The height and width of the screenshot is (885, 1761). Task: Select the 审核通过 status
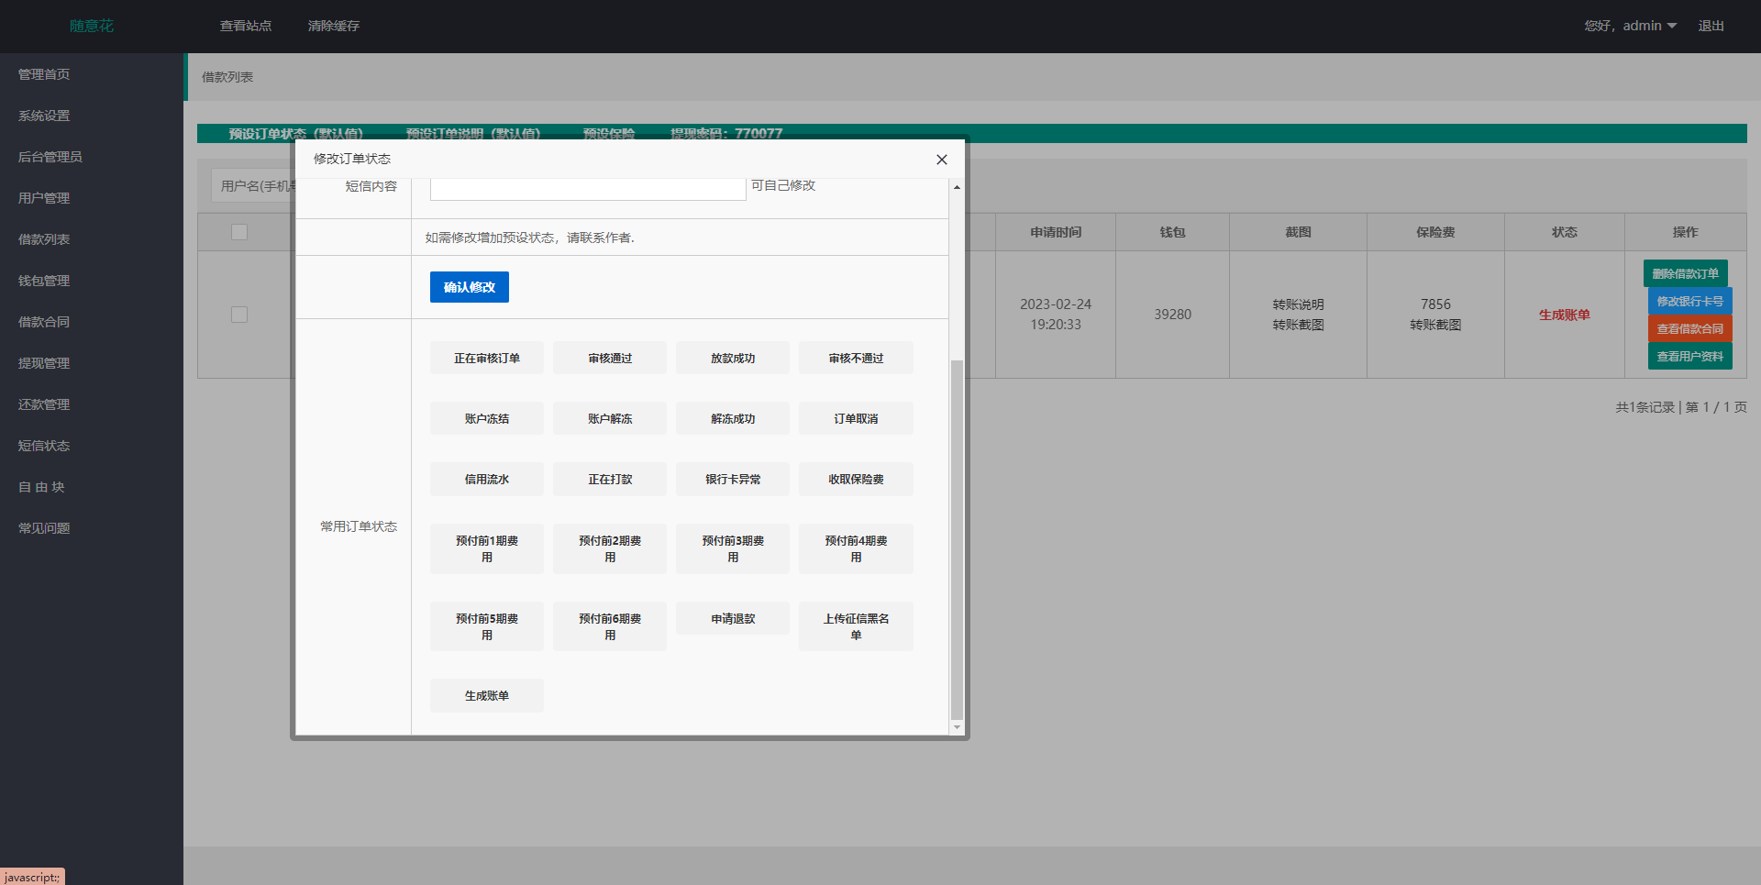[x=609, y=359]
